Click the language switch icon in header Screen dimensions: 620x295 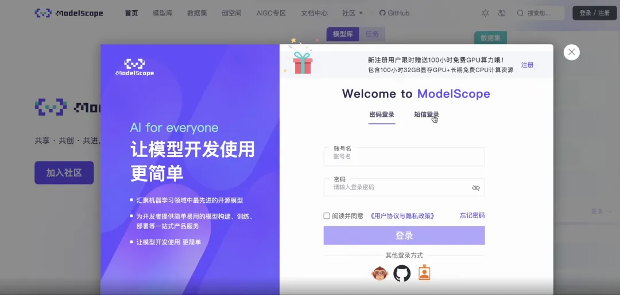click(502, 13)
